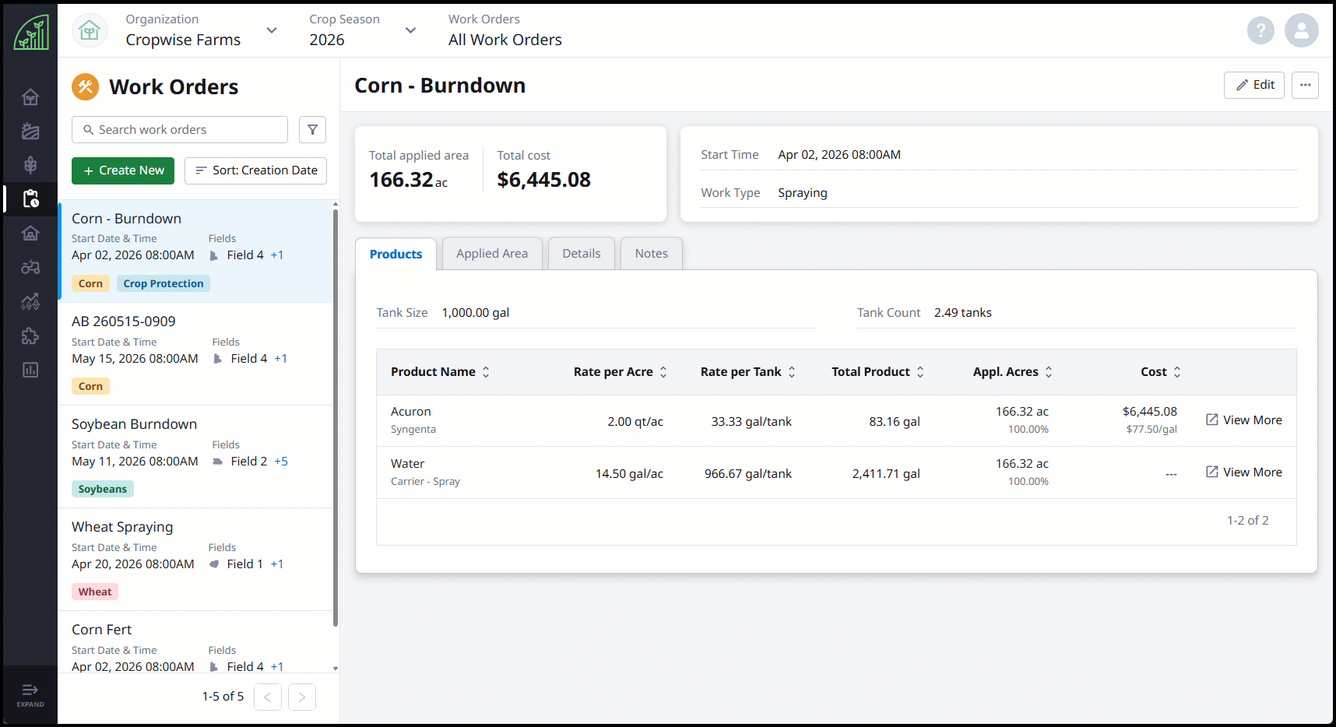Image resolution: width=1336 pixels, height=727 pixels.
Task: View More for Acuron product
Action: [x=1244, y=420]
